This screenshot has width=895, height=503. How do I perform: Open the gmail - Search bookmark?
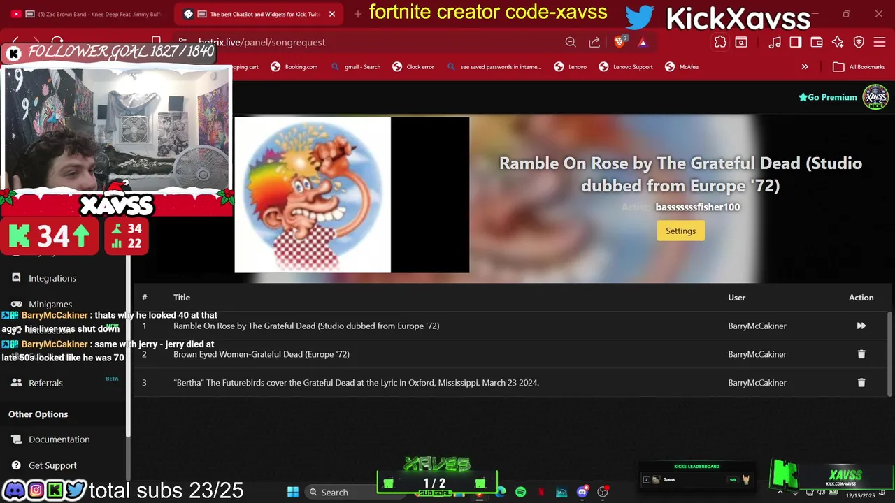coord(356,67)
